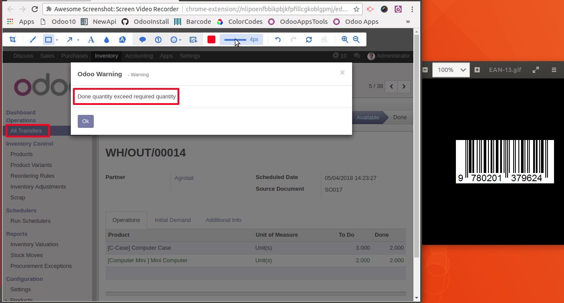Click the greyed-out clear image icon
This screenshot has height=303, width=564.
pos(324,39)
